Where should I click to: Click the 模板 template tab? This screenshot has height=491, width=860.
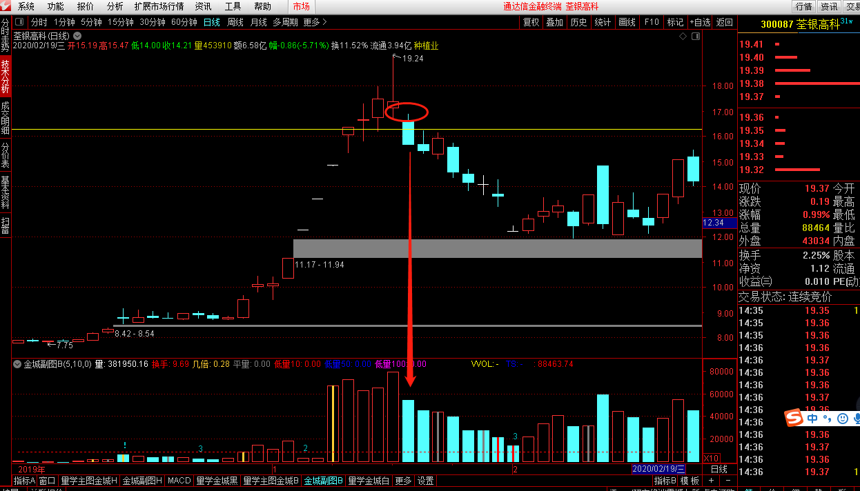(x=690, y=481)
